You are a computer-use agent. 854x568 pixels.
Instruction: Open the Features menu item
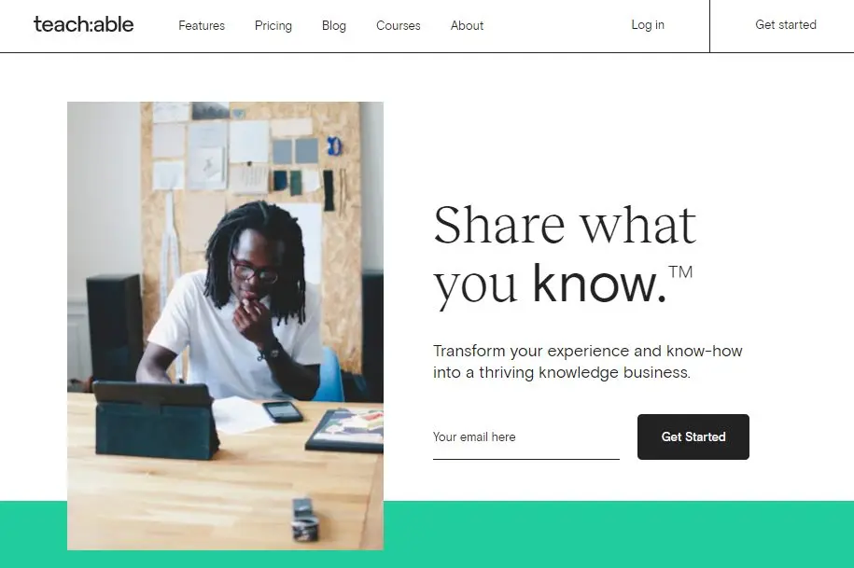[202, 25]
